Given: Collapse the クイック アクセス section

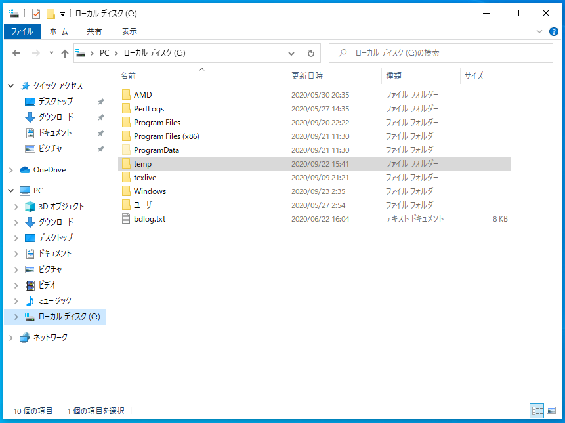Looking at the screenshot, I should tap(10, 85).
